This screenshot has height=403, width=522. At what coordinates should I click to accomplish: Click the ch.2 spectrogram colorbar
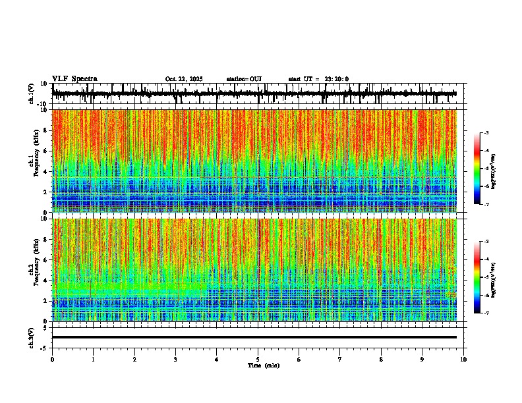(477, 277)
